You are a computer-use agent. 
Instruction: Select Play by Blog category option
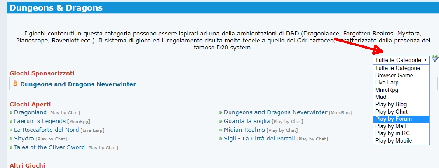tap(401, 105)
